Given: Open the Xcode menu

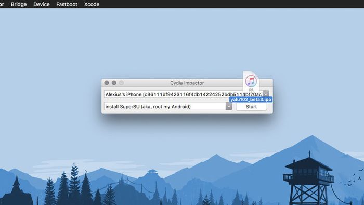Looking at the screenshot, I should pyautogui.click(x=92, y=4).
